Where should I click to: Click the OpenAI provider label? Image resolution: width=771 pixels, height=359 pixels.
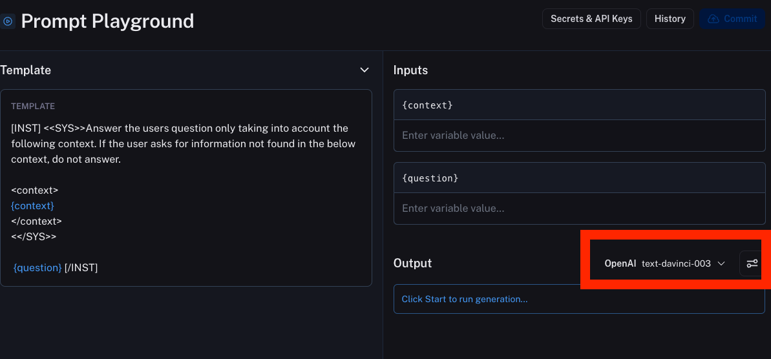[620, 263]
